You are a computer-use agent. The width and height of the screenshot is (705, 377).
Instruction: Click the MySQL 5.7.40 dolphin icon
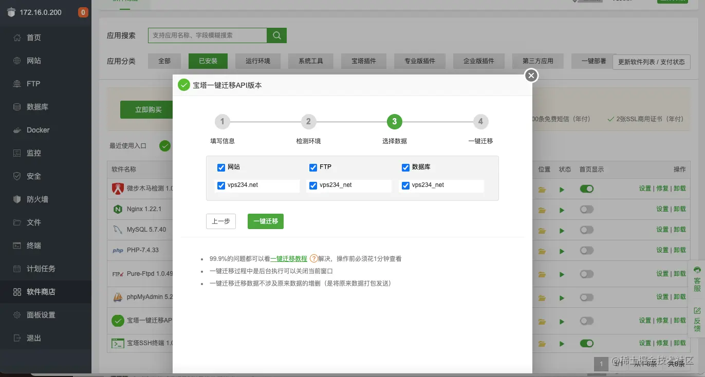coord(118,230)
